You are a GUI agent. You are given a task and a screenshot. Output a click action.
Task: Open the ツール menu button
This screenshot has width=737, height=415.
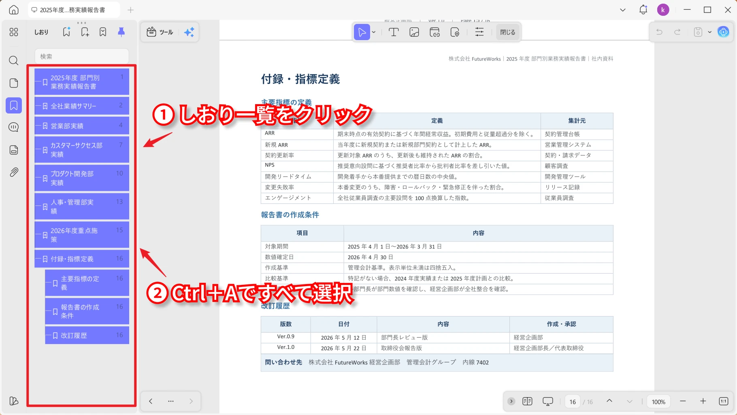[160, 32]
